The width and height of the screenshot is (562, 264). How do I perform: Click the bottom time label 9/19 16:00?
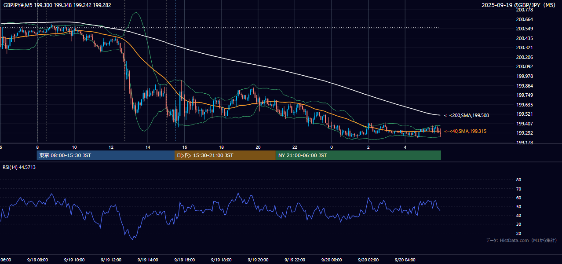[x=184, y=260]
